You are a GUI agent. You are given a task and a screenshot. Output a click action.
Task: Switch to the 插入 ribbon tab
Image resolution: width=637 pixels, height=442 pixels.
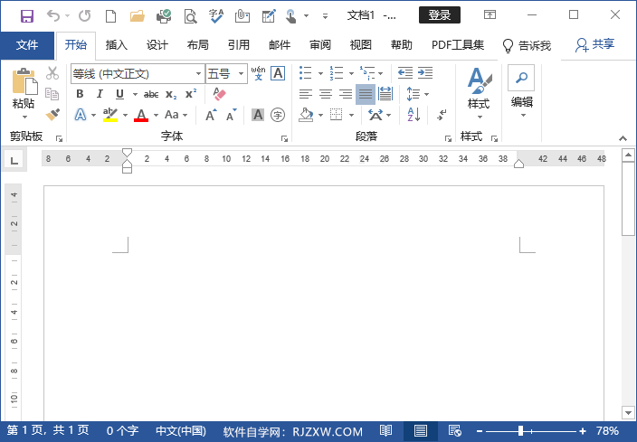(117, 45)
